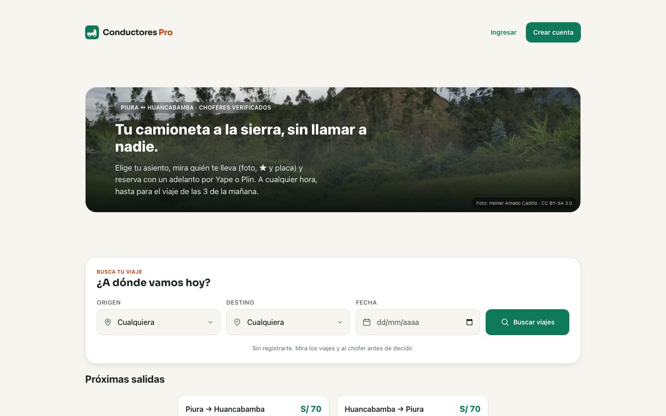Click the Conductores Pro truck logo icon
Image resolution: width=666 pixels, height=416 pixels.
[92, 32]
